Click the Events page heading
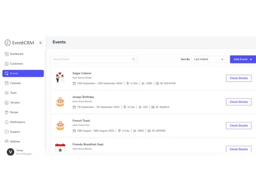 pyautogui.click(x=59, y=42)
